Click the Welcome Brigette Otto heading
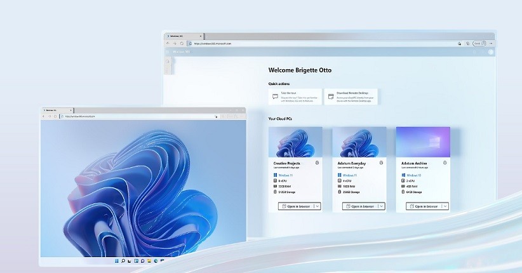Screen dimensions: 522x273 tap(300, 70)
